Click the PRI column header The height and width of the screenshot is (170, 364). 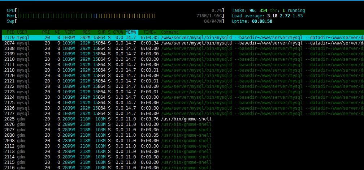click(x=46, y=32)
